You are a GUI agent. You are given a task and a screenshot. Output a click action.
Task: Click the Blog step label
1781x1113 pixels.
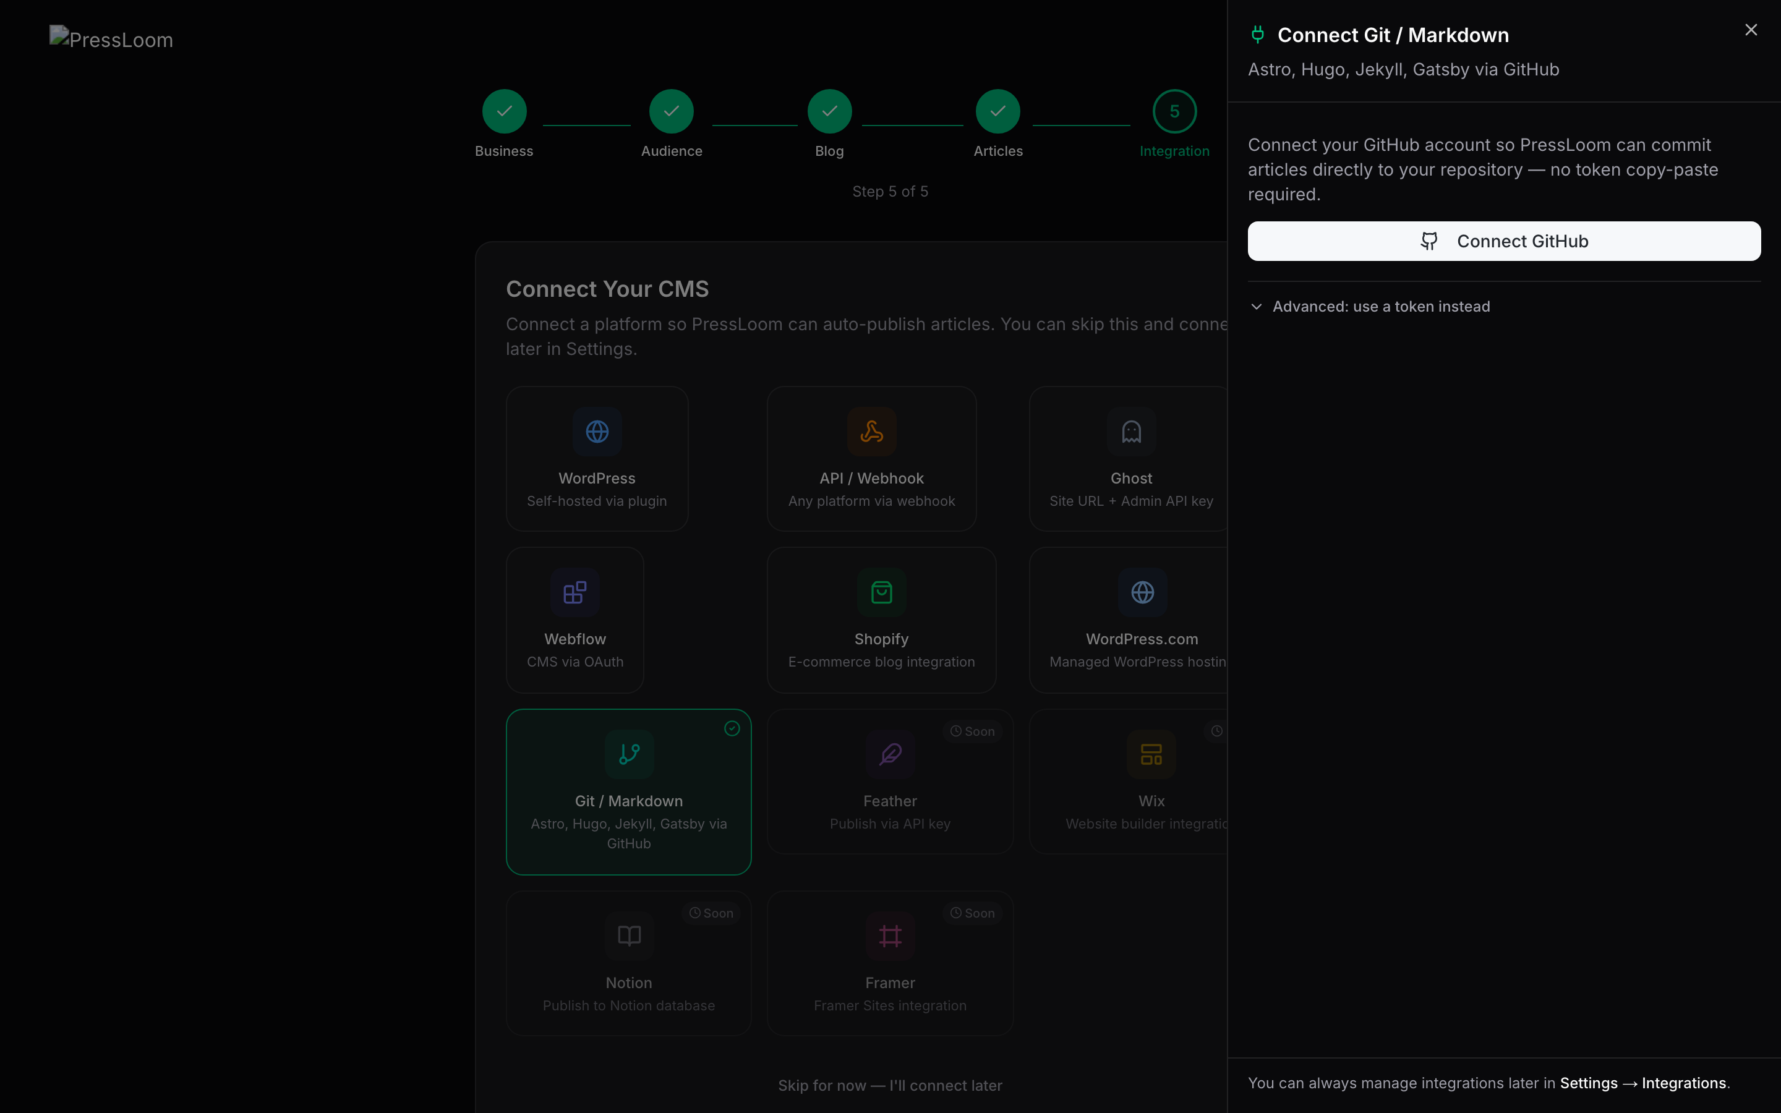click(829, 151)
